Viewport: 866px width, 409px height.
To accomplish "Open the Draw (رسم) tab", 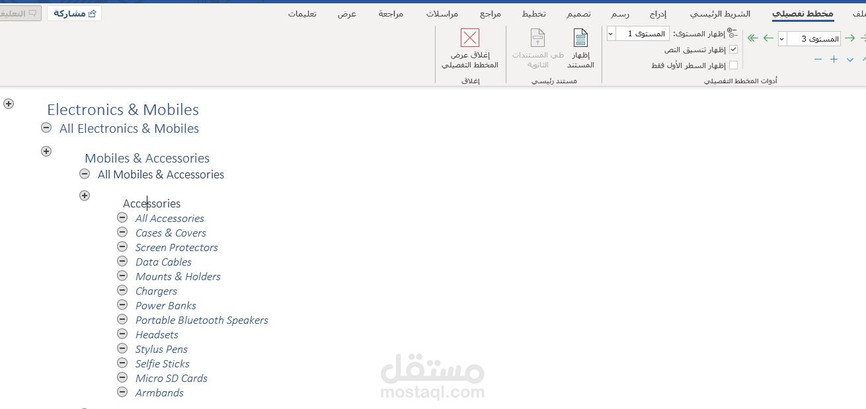I will tap(620, 13).
